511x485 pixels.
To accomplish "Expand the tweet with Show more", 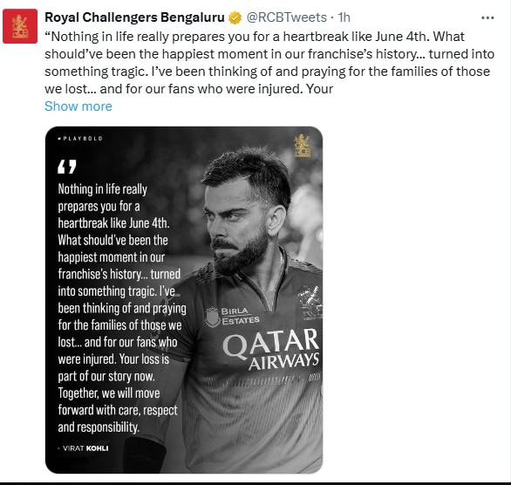I will (x=78, y=106).
